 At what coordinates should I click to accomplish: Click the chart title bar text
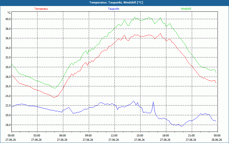[116, 3]
